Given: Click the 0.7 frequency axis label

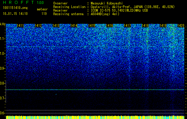Looking at the screenshot, I should (3, 98).
